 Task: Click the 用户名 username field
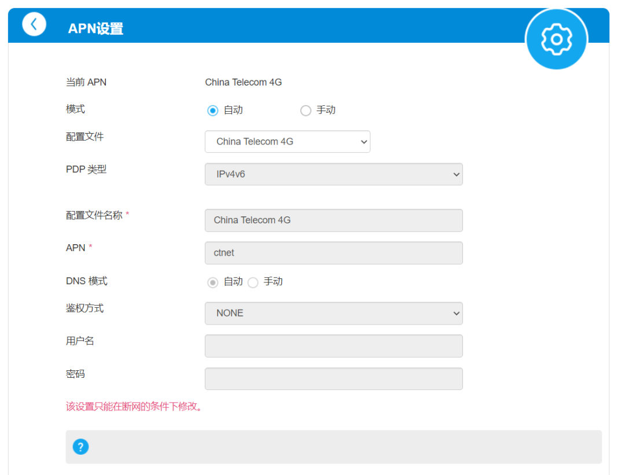click(333, 345)
